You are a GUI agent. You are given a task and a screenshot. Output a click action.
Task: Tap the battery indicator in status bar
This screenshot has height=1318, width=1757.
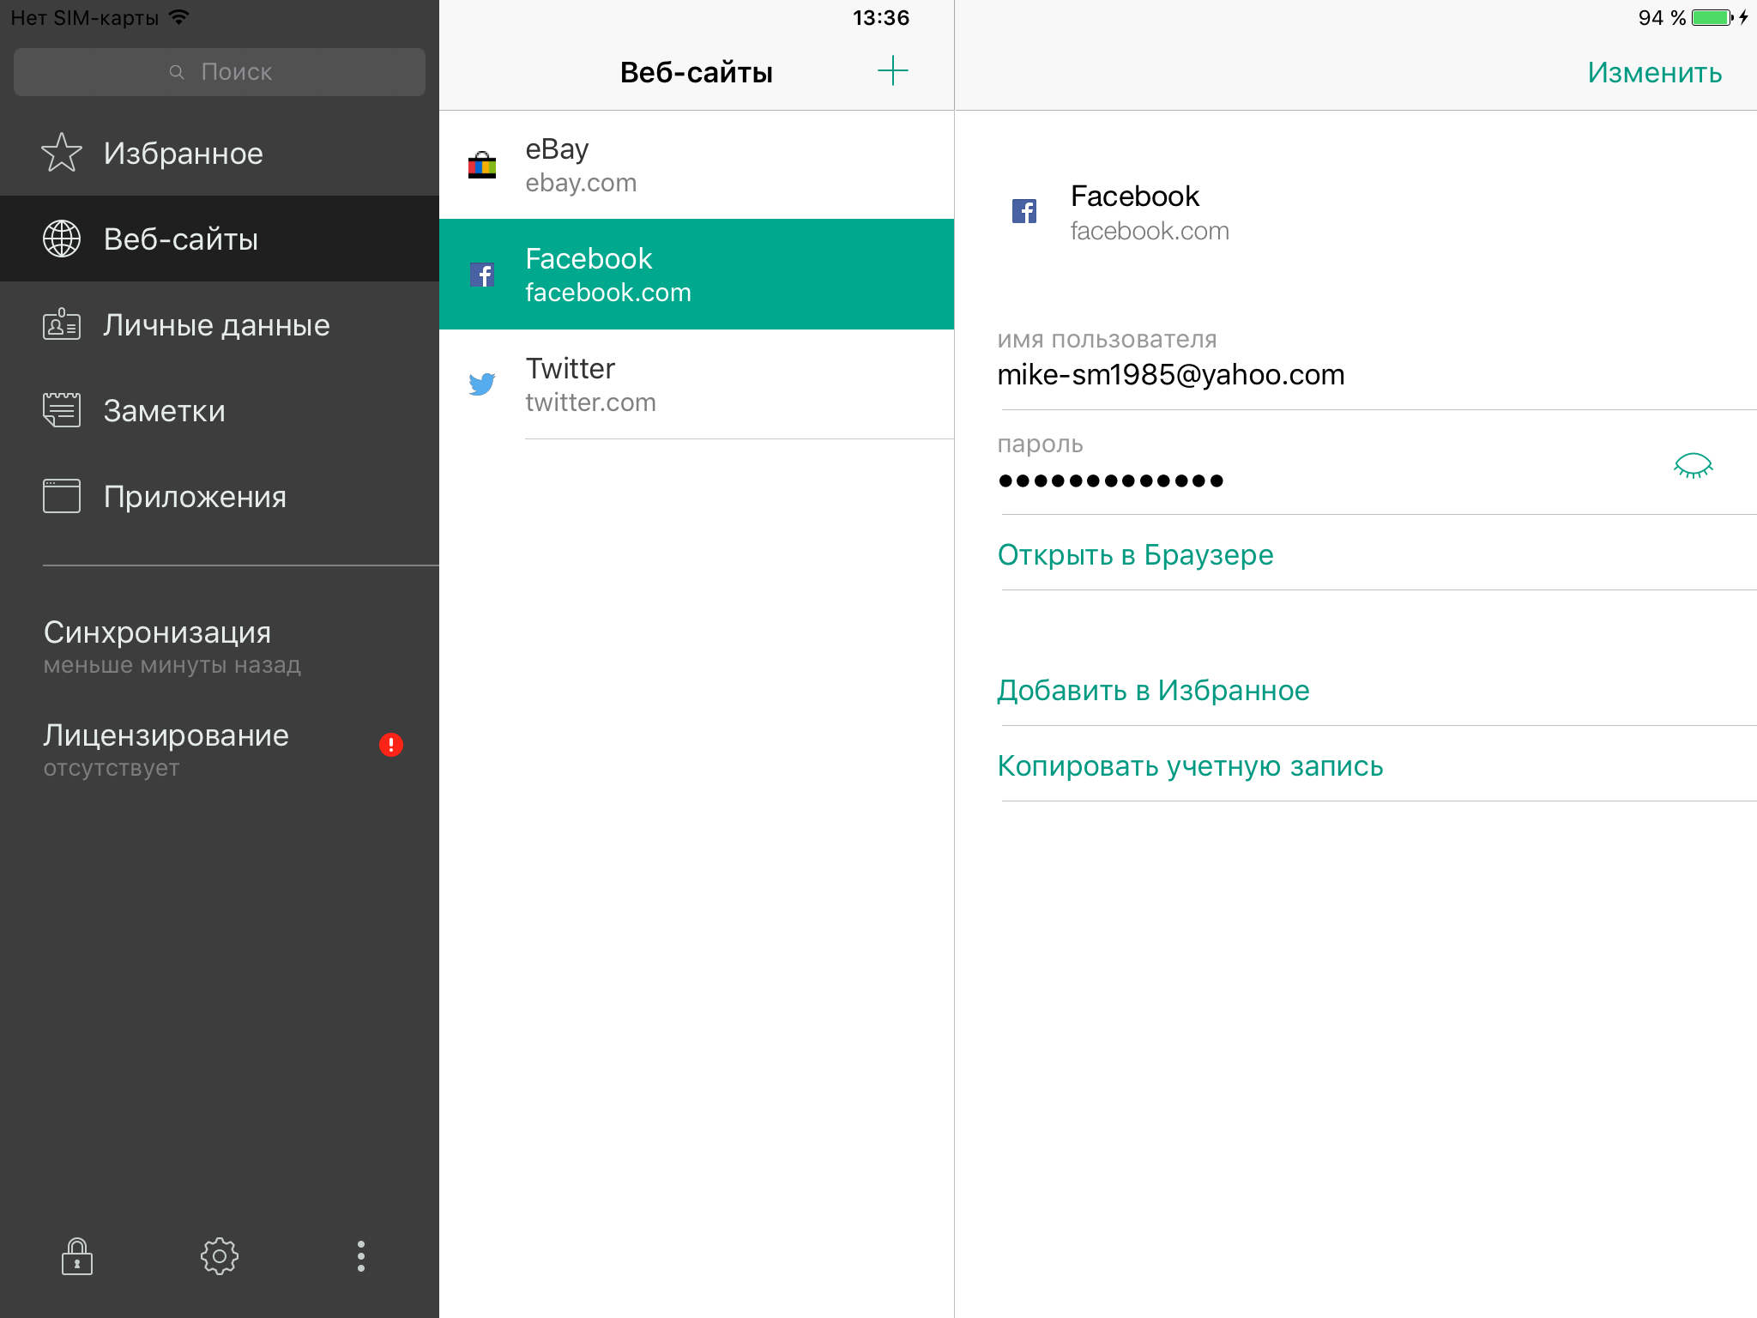(1713, 17)
